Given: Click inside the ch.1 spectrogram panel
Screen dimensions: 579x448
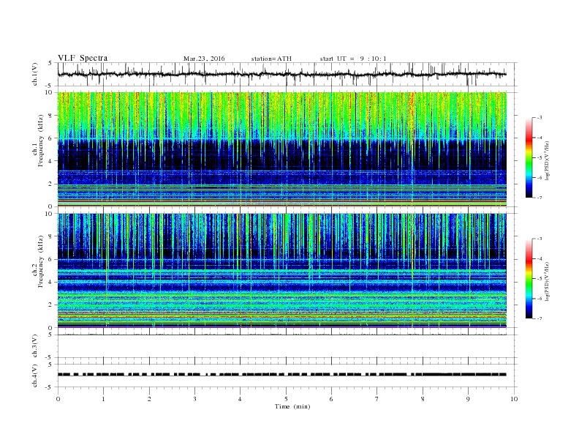Looking at the screenshot, I should click(x=281, y=149).
